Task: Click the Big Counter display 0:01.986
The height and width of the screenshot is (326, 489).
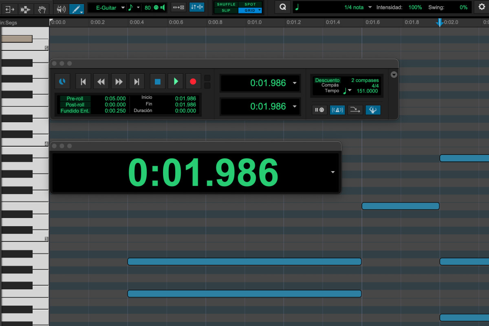Action: pyautogui.click(x=203, y=172)
